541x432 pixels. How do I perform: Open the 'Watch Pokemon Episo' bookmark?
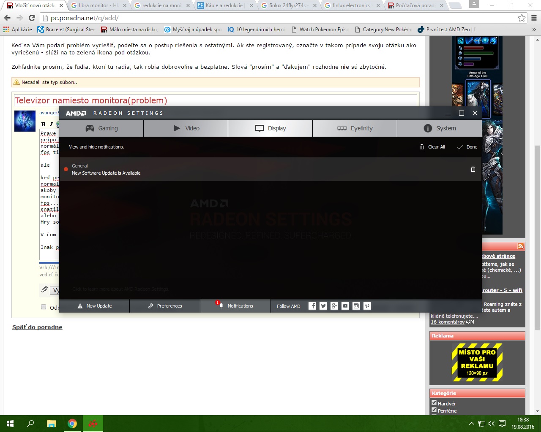[320, 30]
